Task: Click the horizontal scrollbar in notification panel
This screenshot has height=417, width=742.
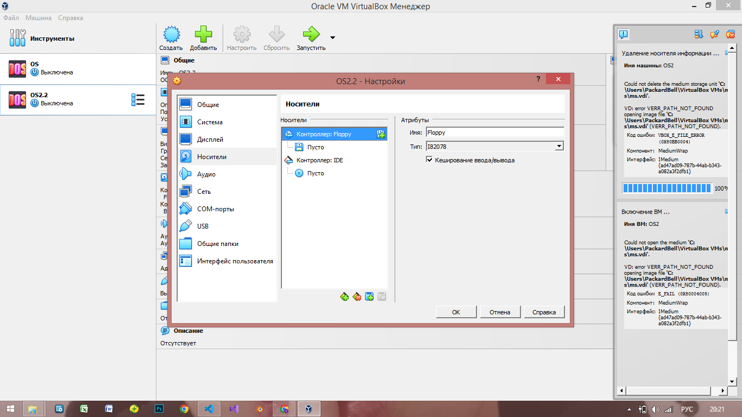Action: [x=674, y=391]
